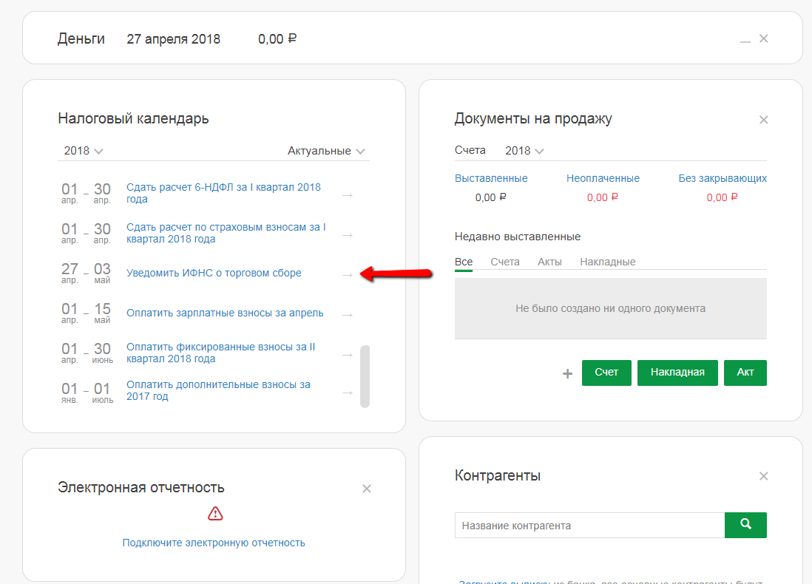Screen dimensions: 812x584
Task: Expand the Актуальные filter dropdown
Action: point(326,151)
